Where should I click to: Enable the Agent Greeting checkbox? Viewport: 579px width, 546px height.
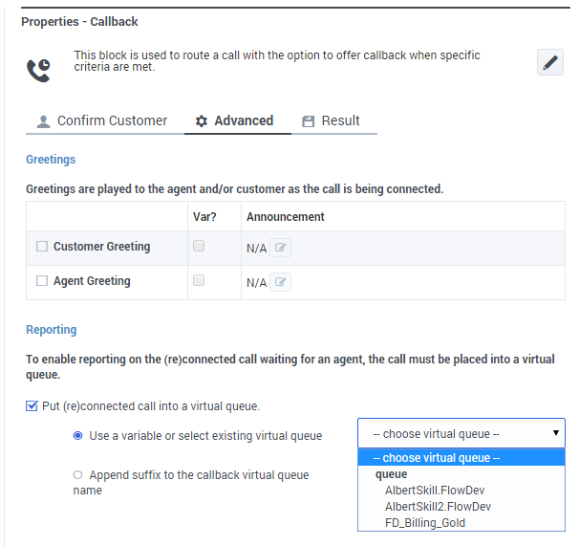tap(42, 281)
